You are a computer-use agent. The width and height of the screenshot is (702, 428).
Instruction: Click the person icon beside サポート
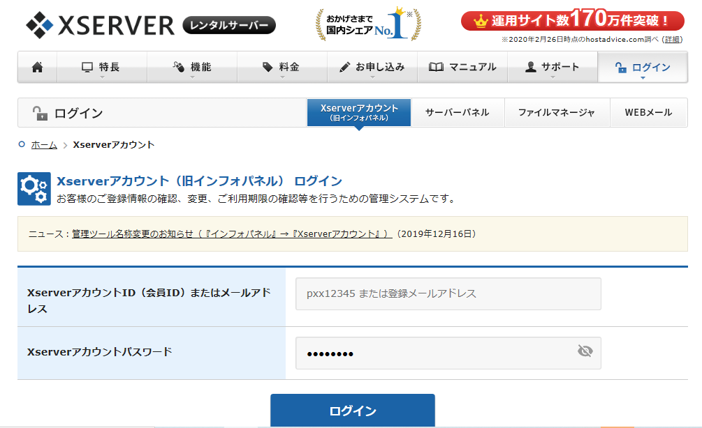tap(531, 67)
